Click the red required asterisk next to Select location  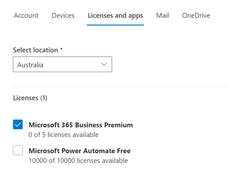[x=62, y=49]
